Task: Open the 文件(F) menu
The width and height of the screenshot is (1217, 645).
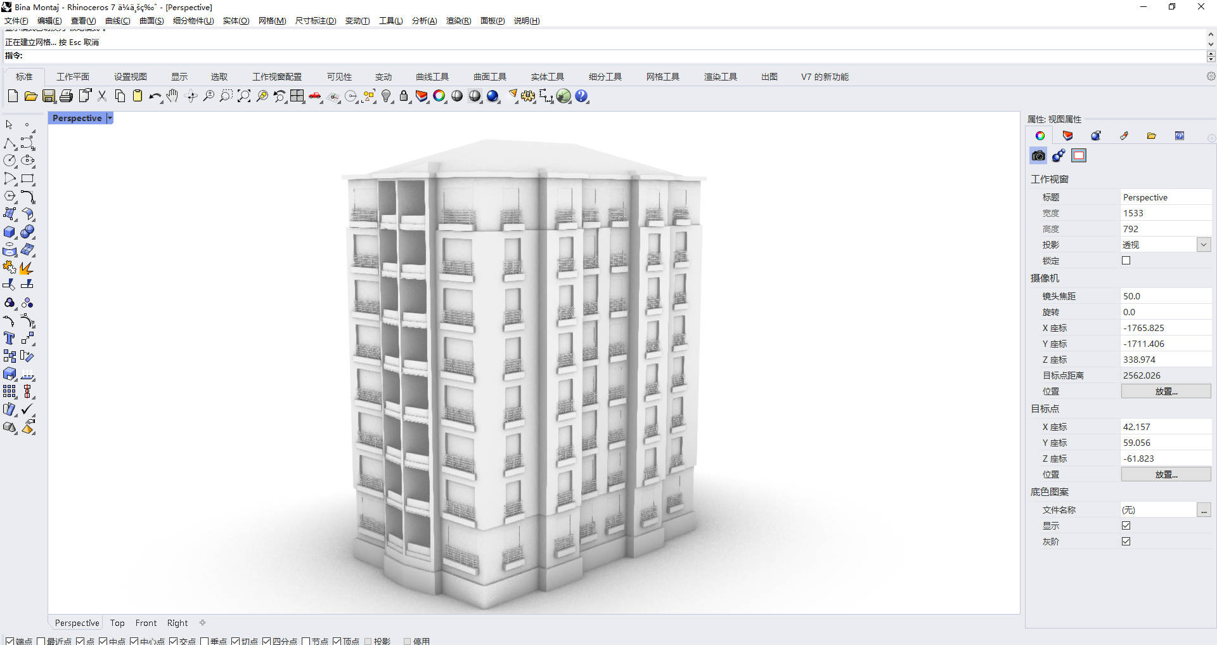Action: pyautogui.click(x=16, y=20)
